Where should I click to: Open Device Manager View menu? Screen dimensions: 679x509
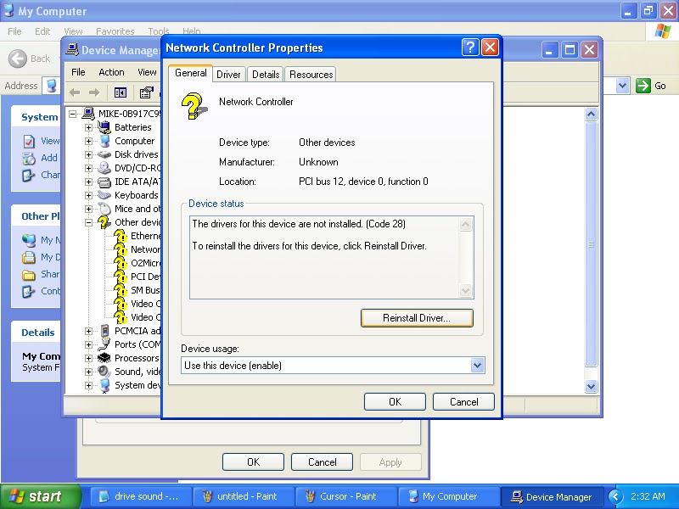(147, 72)
